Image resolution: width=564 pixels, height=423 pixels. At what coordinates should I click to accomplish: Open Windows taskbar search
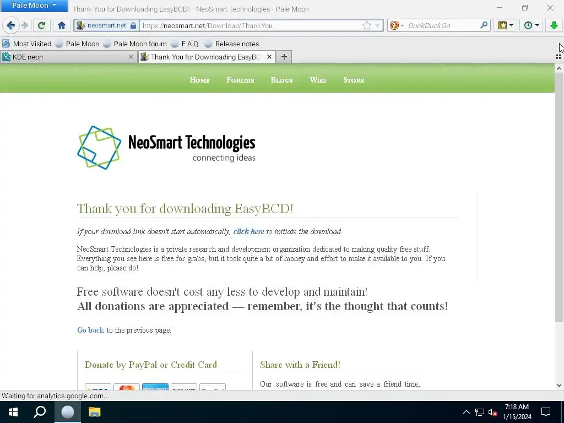pyautogui.click(x=40, y=412)
